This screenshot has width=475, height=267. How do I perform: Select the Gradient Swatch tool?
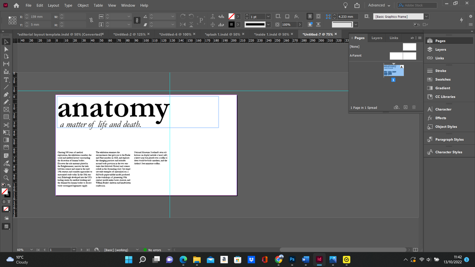6,140
